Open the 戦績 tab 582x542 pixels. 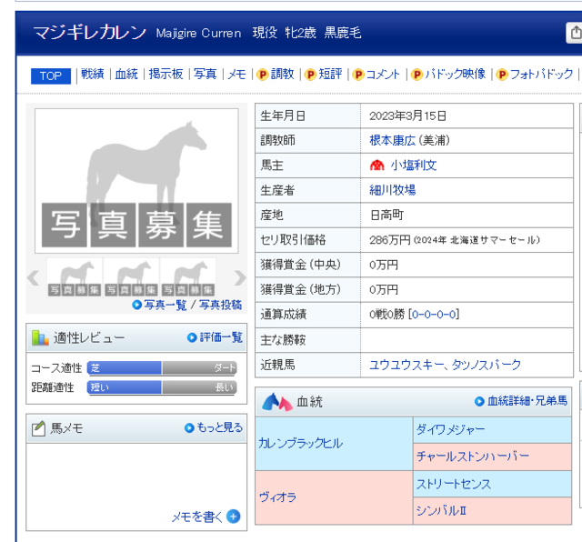92,75
